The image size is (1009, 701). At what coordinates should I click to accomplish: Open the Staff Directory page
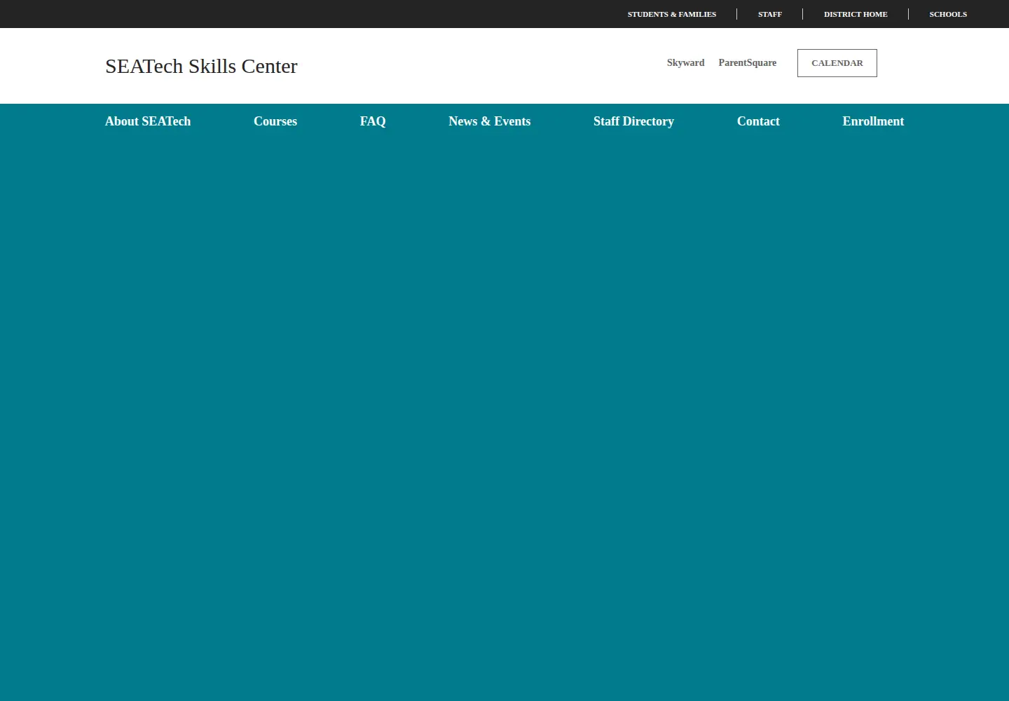pos(633,121)
